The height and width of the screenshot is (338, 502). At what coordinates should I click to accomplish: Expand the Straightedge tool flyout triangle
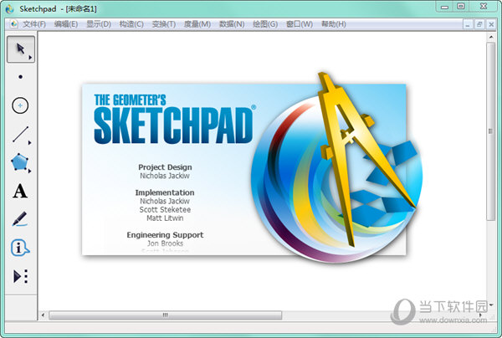(x=30, y=143)
